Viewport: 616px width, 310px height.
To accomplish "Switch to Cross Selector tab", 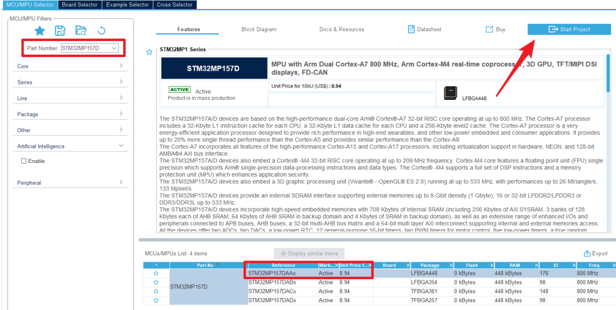I will pyautogui.click(x=175, y=5).
